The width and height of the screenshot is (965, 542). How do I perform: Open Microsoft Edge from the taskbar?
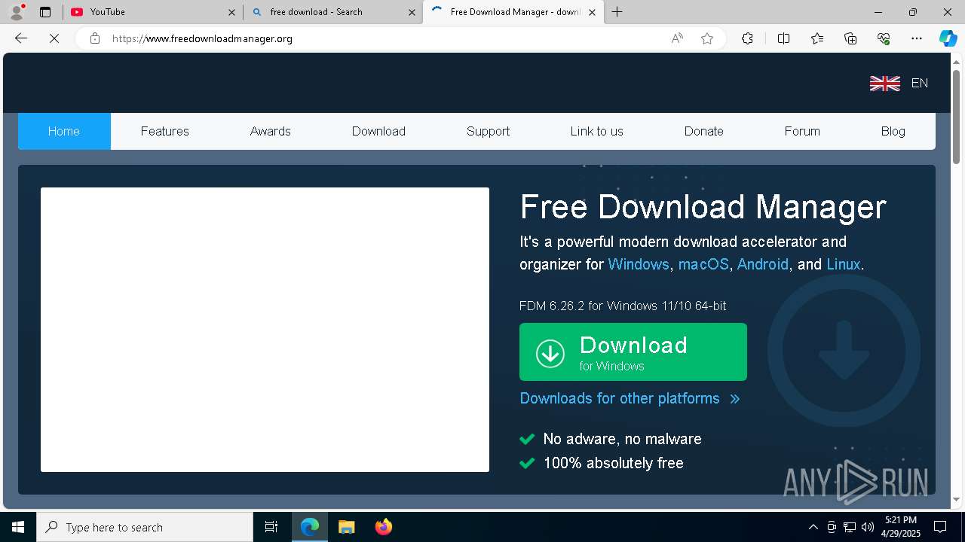(310, 527)
